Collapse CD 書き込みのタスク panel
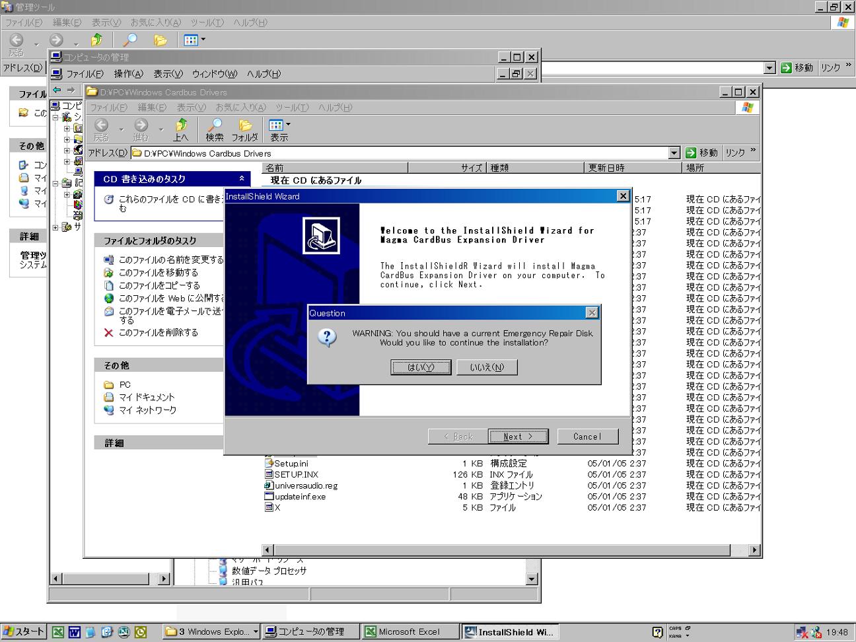 [242, 179]
